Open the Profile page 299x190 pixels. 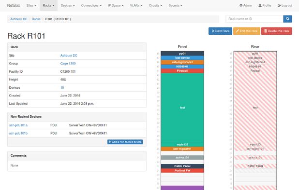pyautogui.click(x=265, y=5)
